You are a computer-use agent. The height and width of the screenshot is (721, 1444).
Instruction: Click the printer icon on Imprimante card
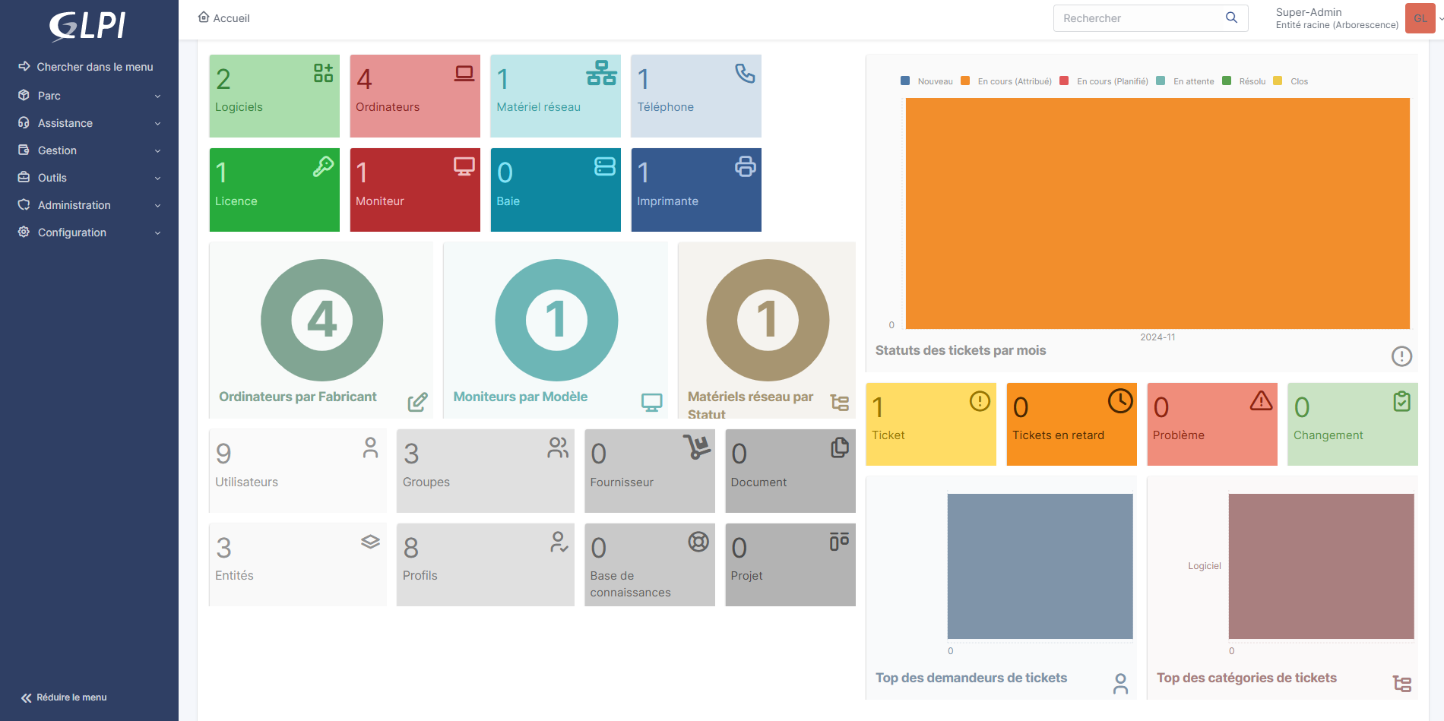tap(745, 166)
